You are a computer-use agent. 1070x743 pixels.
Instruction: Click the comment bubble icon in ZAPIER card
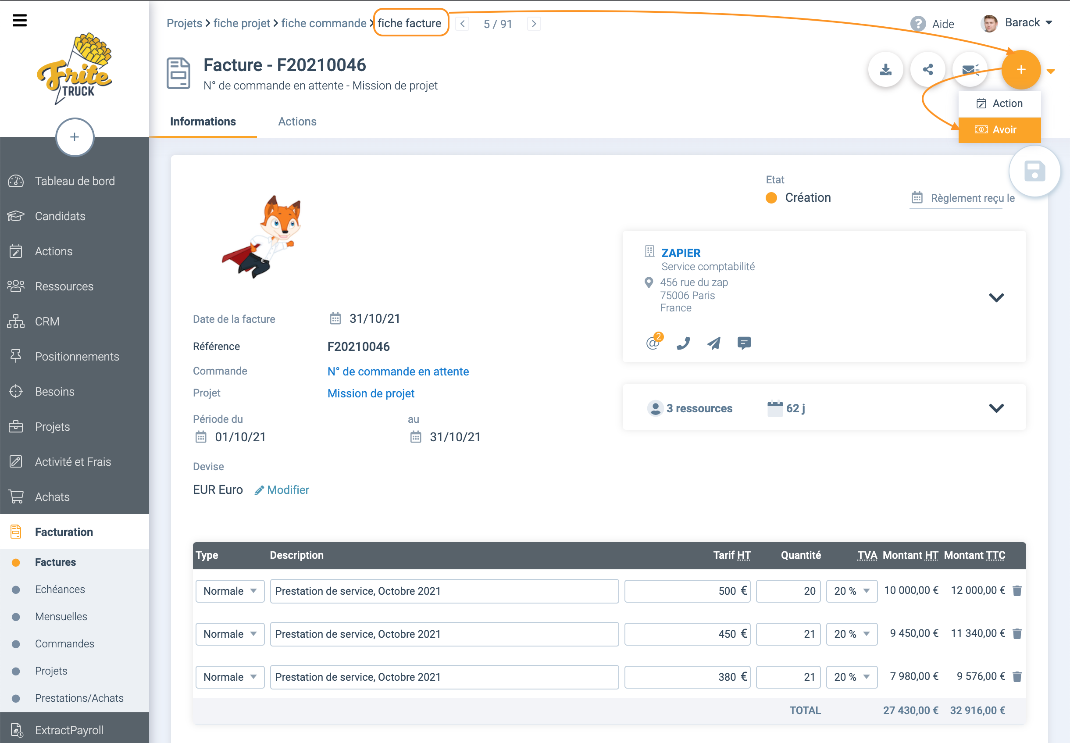click(x=744, y=343)
